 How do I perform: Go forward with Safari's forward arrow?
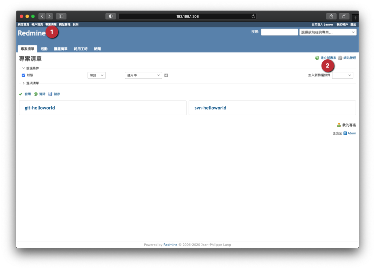coord(49,16)
